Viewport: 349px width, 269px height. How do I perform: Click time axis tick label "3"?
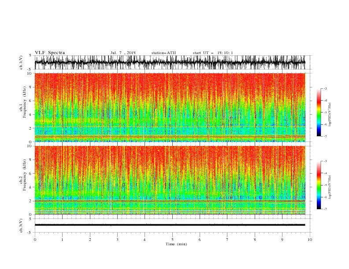point(117,240)
